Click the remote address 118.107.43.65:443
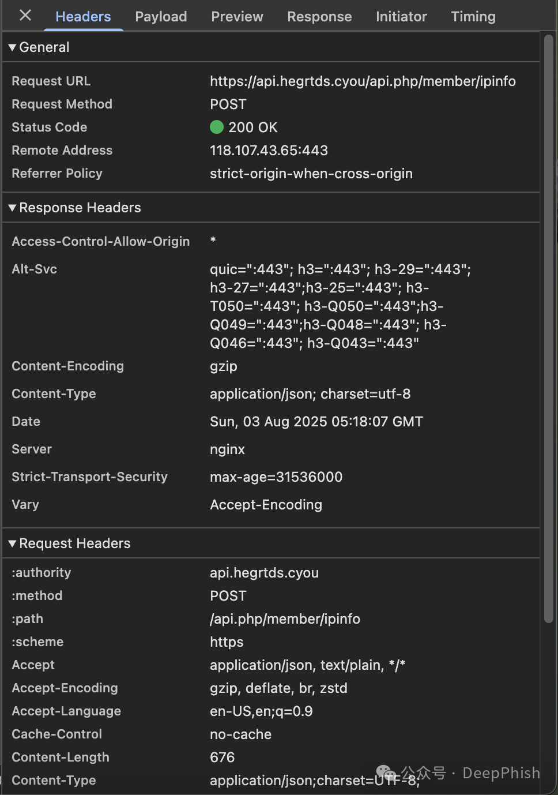Viewport: 558px width, 795px height. click(269, 151)
